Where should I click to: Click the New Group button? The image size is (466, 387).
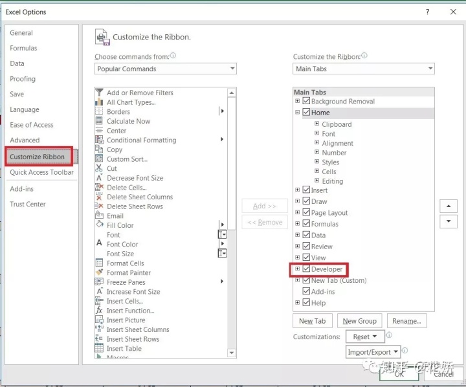click(359, 321)
